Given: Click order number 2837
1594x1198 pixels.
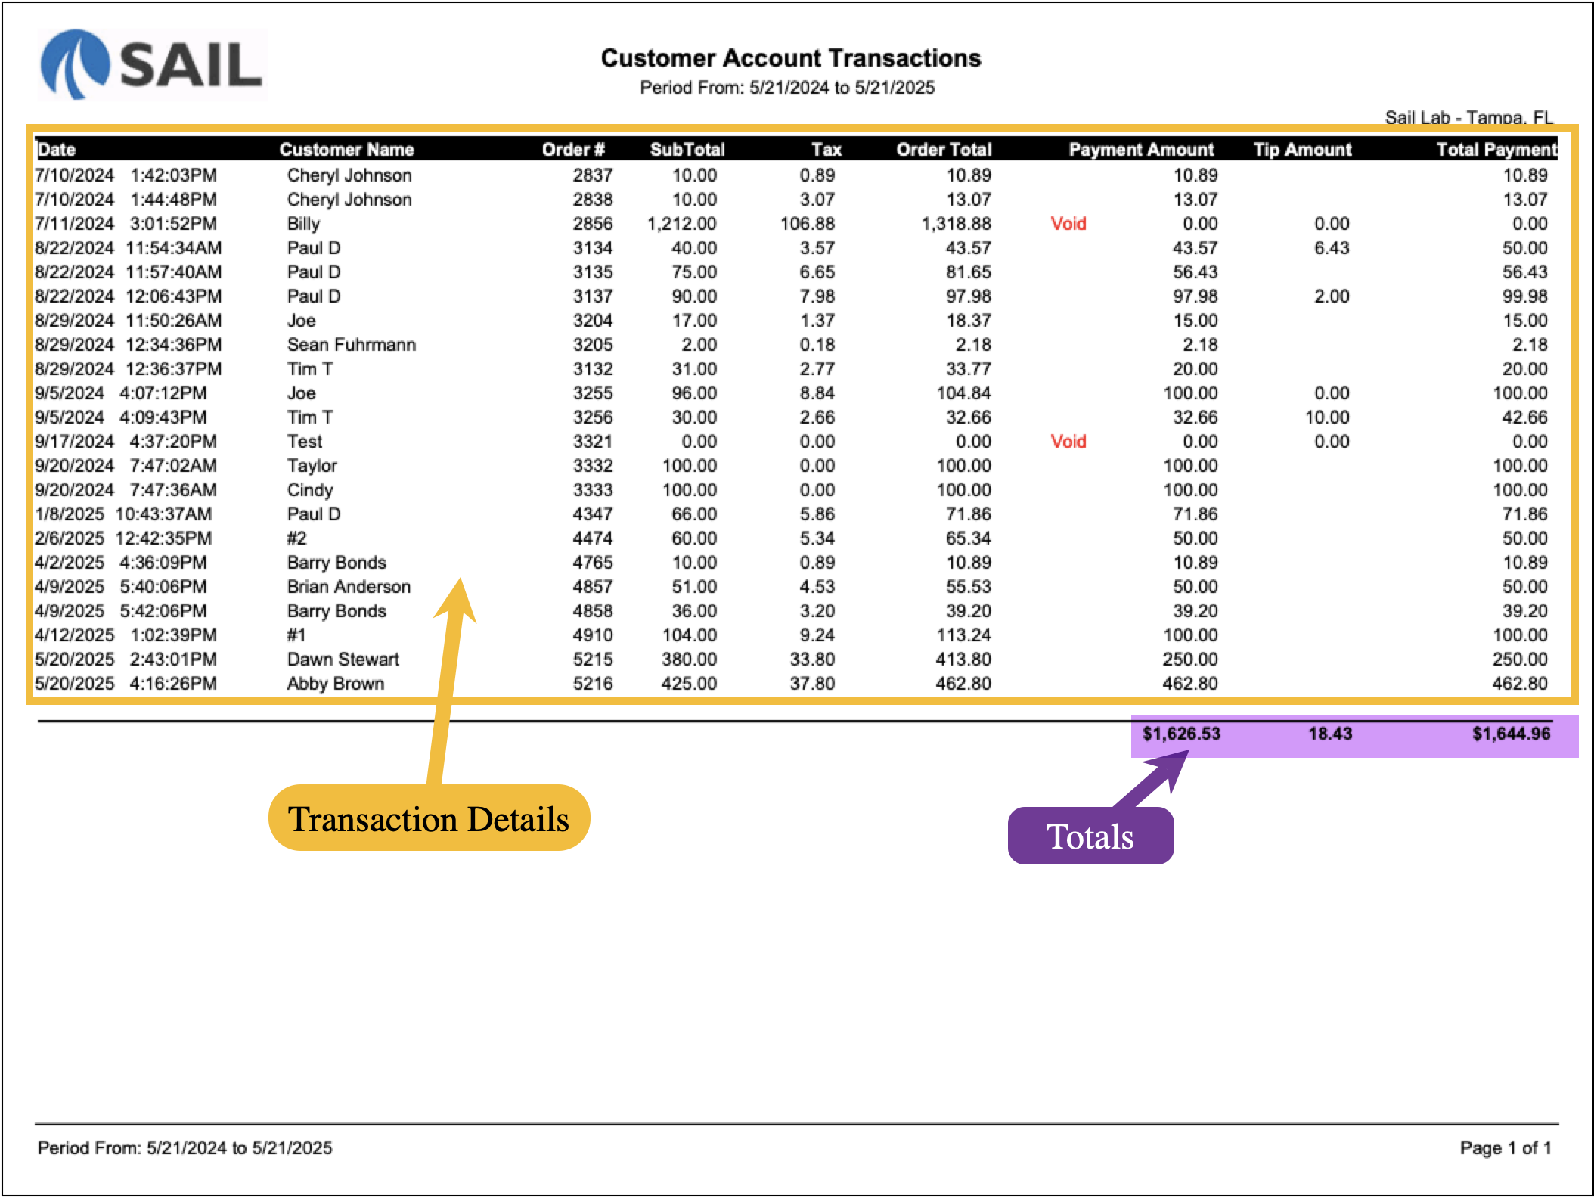Looking at the screenshot, I should pyautogui.click(x=592, y=175).
